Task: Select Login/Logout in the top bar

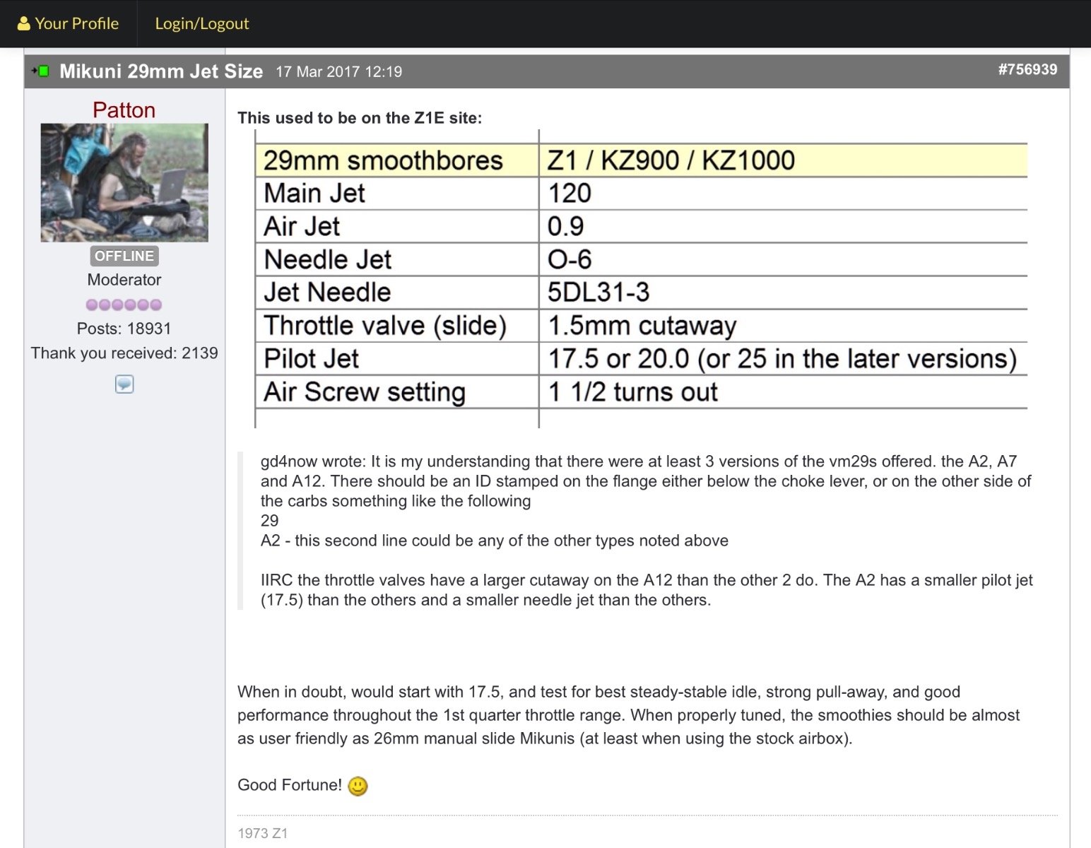Action: [x=201, y=24]
